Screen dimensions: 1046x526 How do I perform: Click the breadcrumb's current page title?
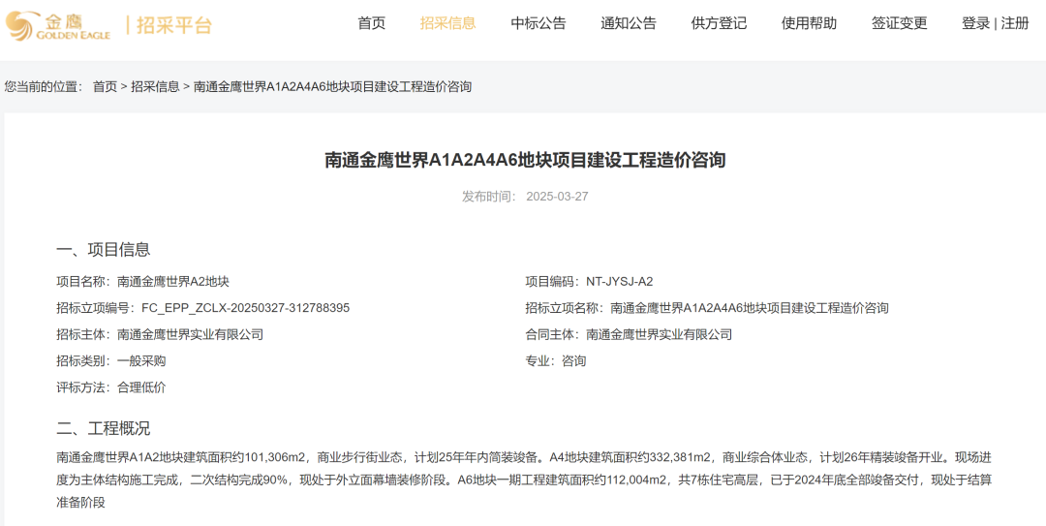tap(332, 87)
